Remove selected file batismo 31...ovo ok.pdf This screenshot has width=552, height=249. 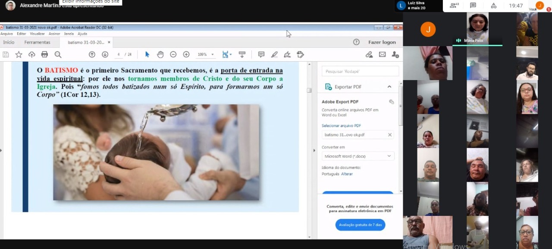(389, 135)
